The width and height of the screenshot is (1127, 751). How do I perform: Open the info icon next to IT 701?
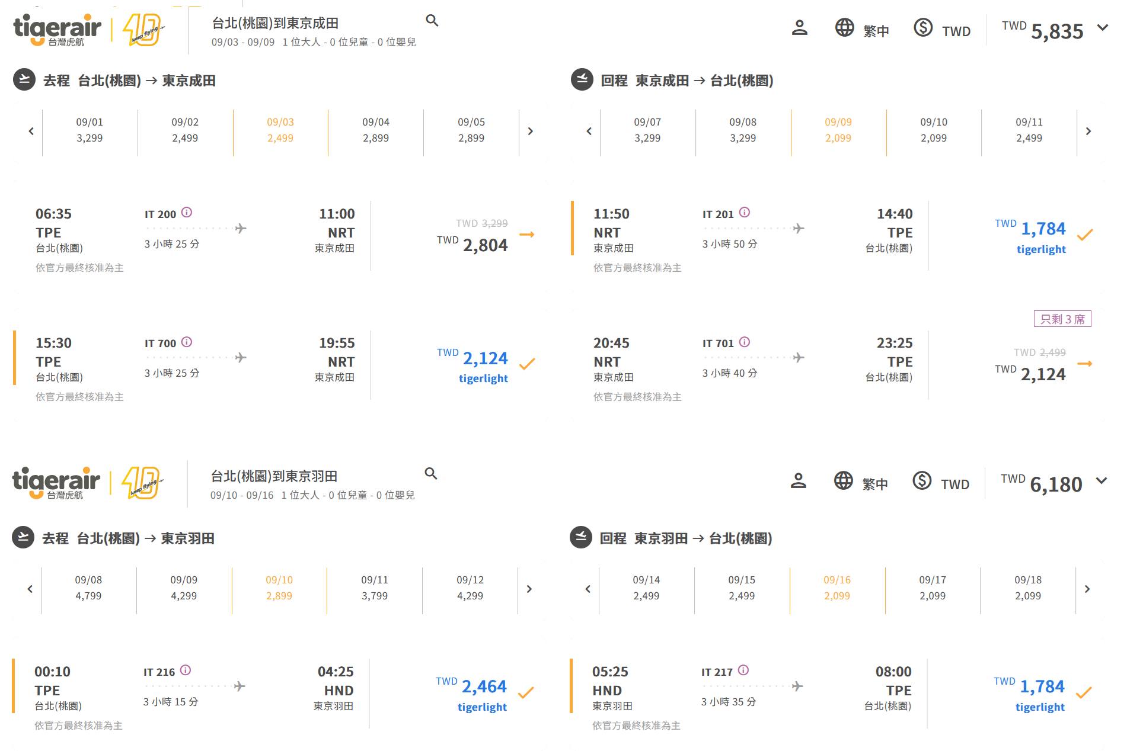tap(745, 342)
